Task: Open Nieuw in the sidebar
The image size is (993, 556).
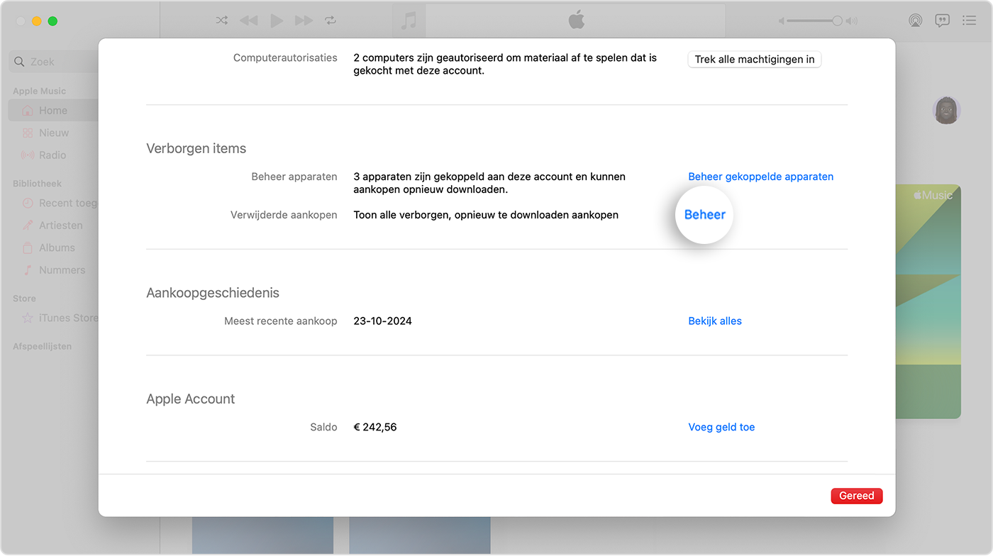Action: coord(54,133)
